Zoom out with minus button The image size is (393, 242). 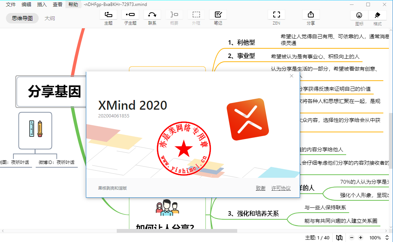click(x=352, y=238)
